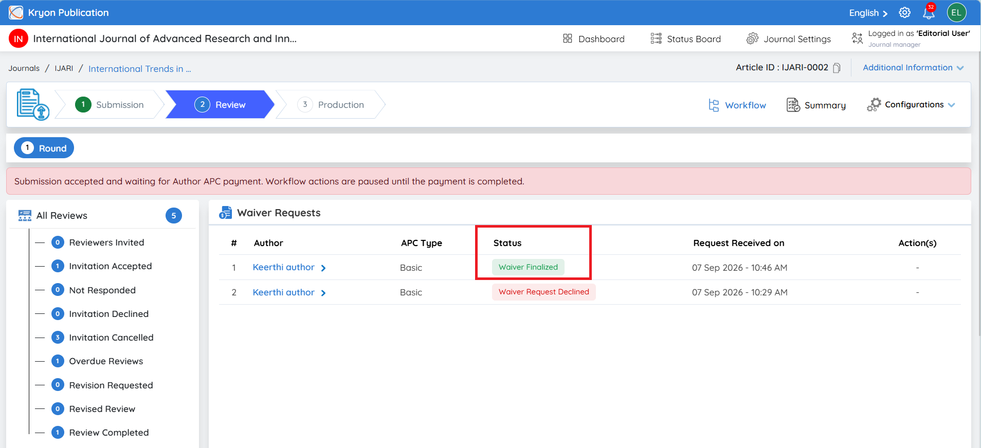Expand row 1 Keerthi author chevron
Image resolution: width=981 pixels, height=448 pixels.
tap(323, 268)
